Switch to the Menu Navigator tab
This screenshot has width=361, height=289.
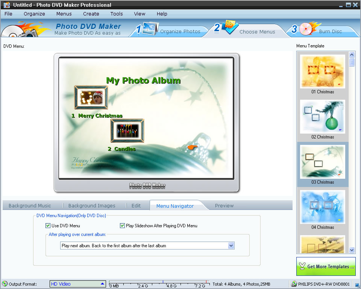click(175, 206)
